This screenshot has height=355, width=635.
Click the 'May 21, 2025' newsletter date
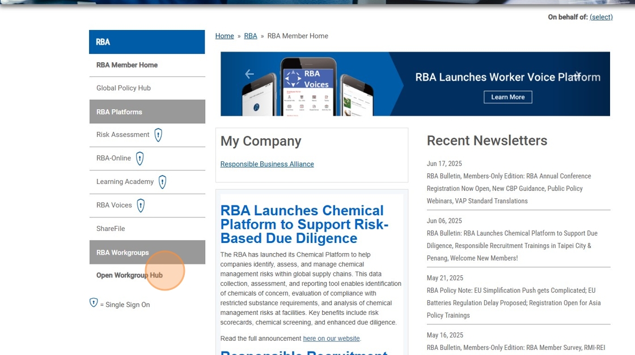coord(445,278)
